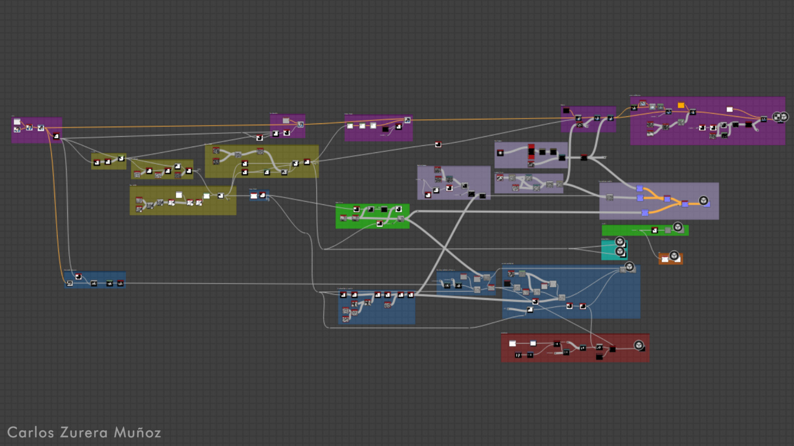Select the red-white node in the tiny blue frame

click(x=254, y=196)
